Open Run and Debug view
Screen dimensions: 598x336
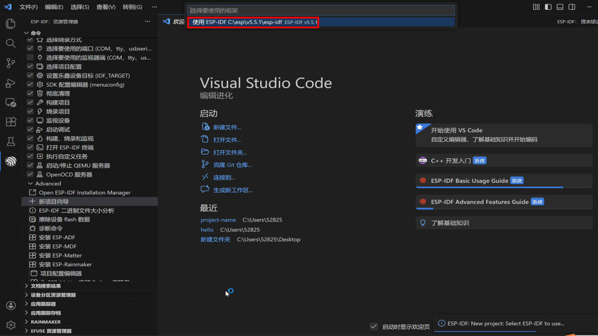pos(11,83)
